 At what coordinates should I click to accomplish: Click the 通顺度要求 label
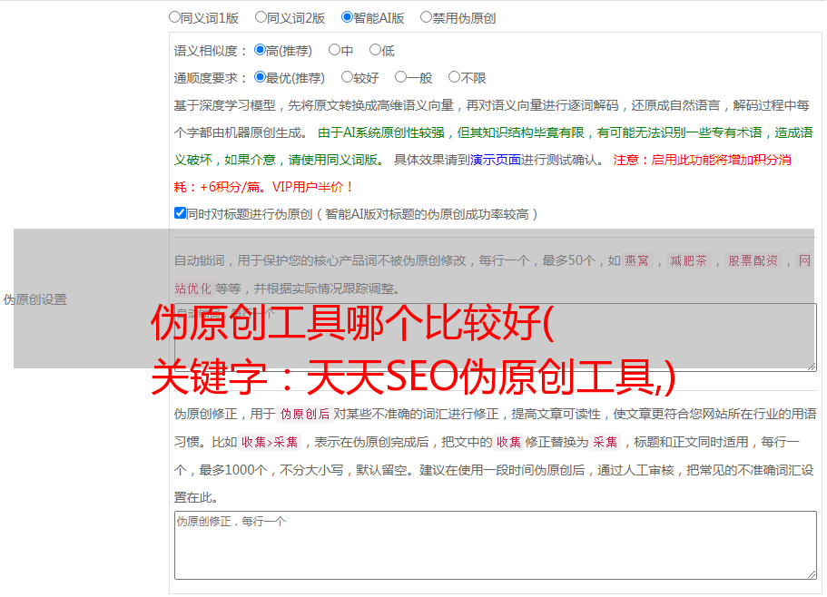point(210,79)
